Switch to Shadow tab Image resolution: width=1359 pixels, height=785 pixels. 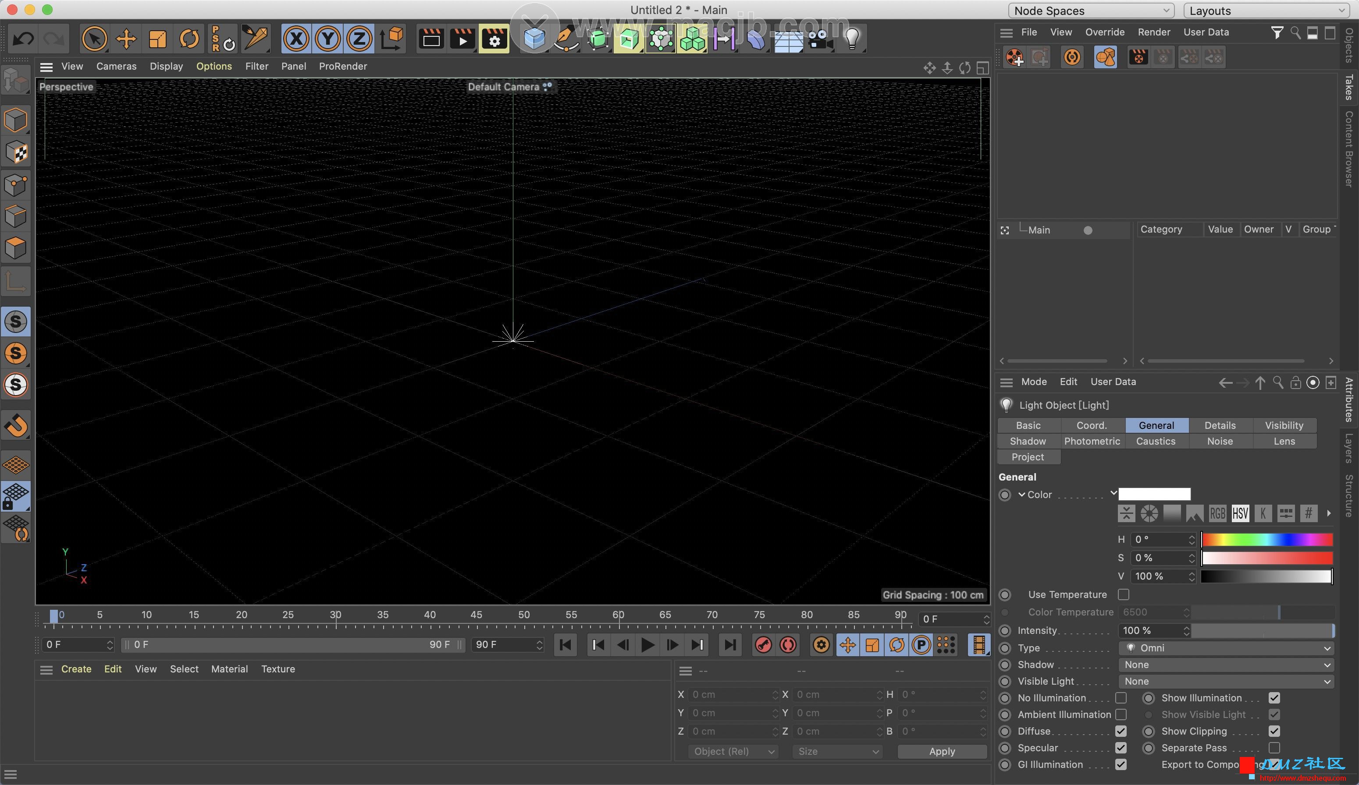[x=1028, y=441]
